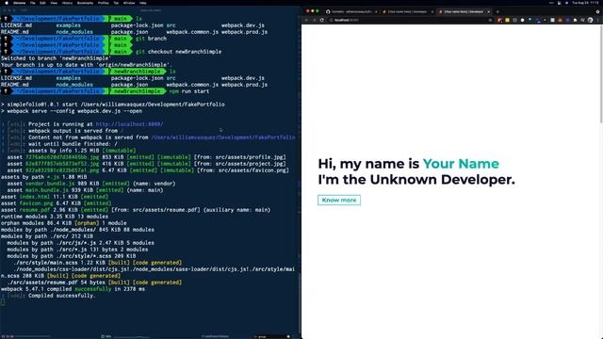
Task: Click the favicon.png asset line
Action: point(56,203)
